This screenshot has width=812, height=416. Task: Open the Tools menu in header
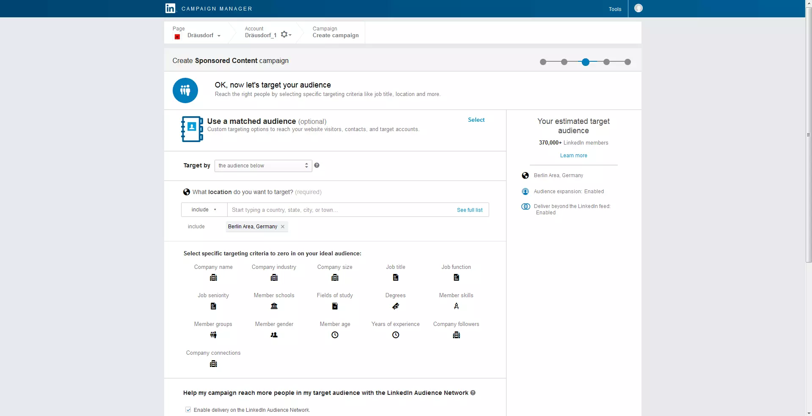[615, 9]
